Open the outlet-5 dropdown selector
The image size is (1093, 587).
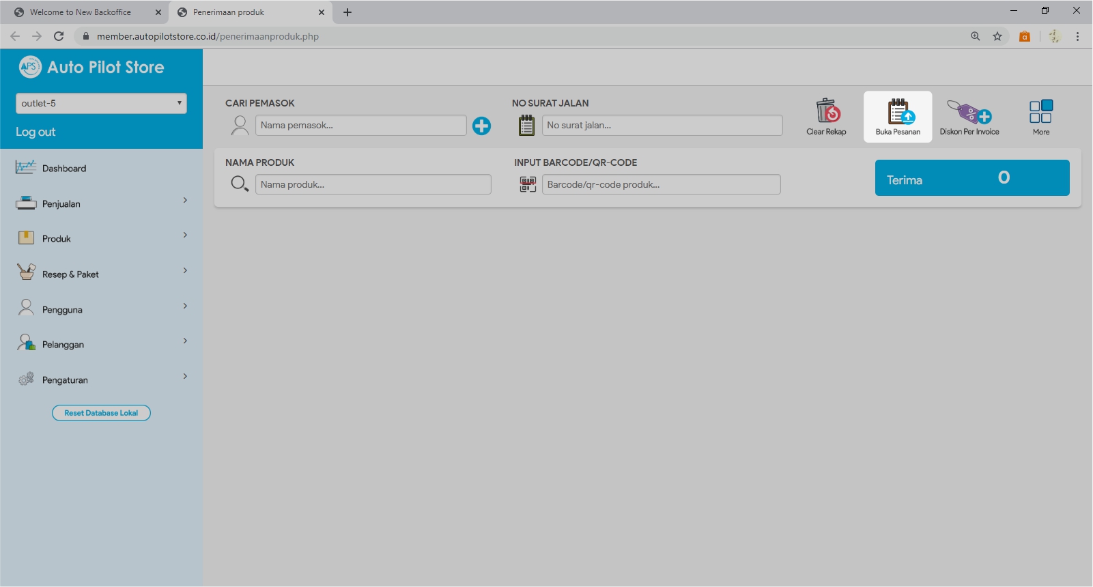[x=101, y=103]
